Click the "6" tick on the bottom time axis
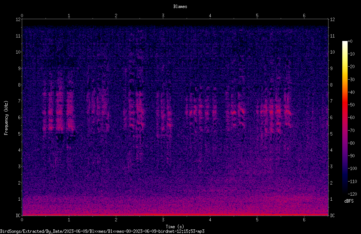Image resolution: width=361 pixels, height=234 pixels. tap(304, 220)
